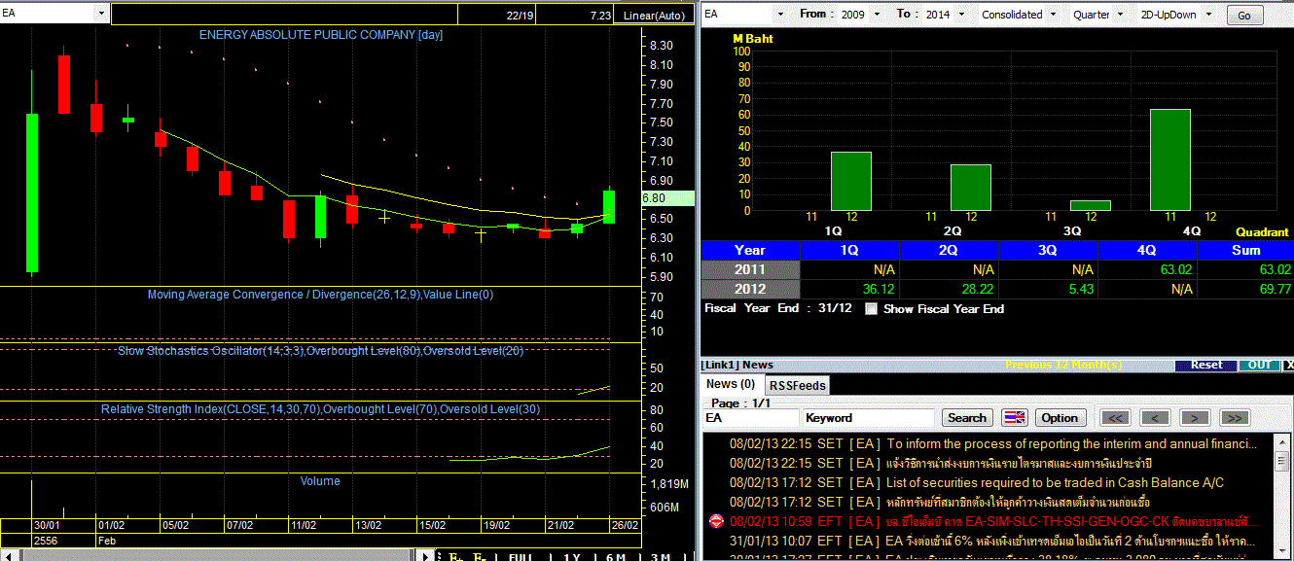Click the Reset button in News header
This screenshot has width=1294, height=561.
[1206, 366]
